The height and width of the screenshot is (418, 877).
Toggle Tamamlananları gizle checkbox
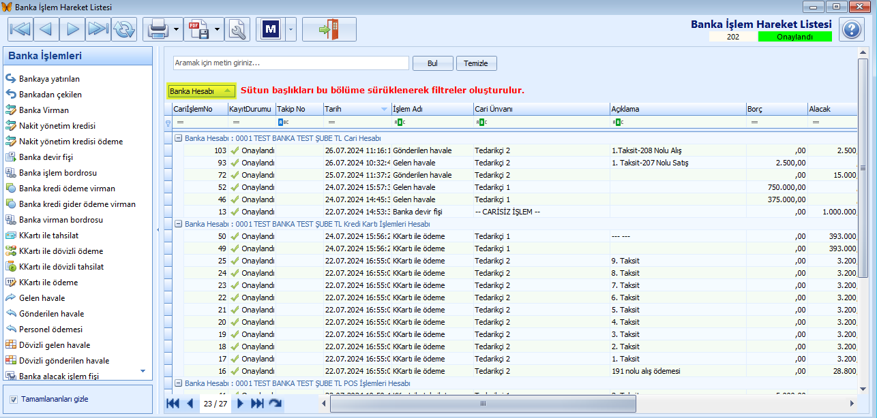point(14,400)
